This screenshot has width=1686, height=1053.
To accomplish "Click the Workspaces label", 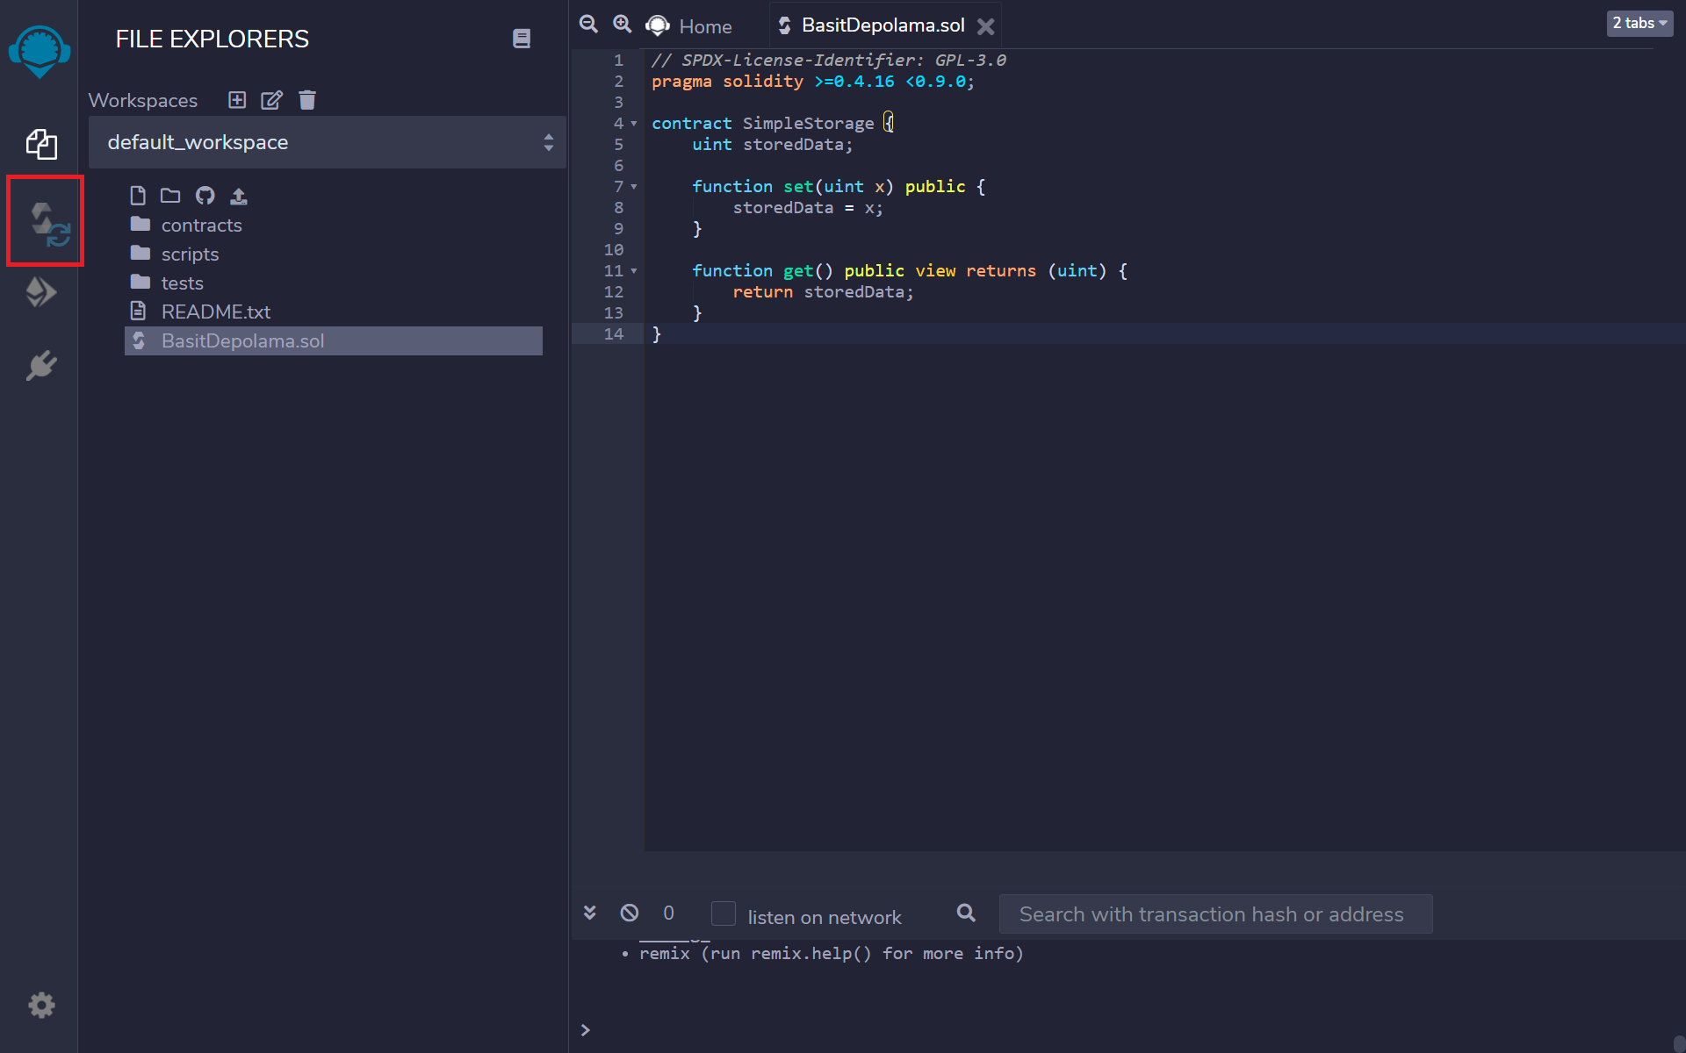I will tap(143, 100).
